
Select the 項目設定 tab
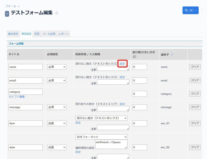[27, 34]
